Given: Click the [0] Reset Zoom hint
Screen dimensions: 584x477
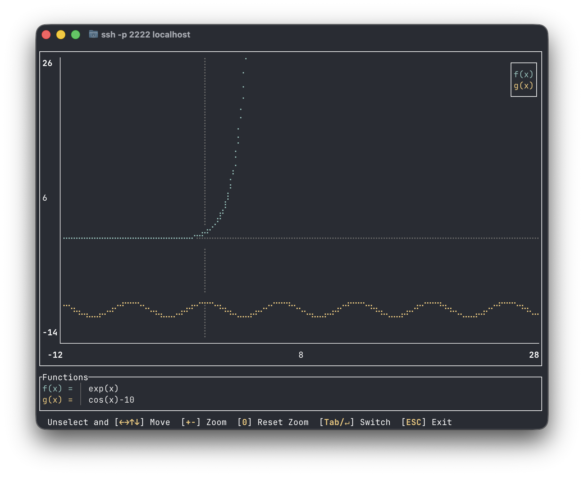Looking at the screenshot, I should (x=273, y=422).
